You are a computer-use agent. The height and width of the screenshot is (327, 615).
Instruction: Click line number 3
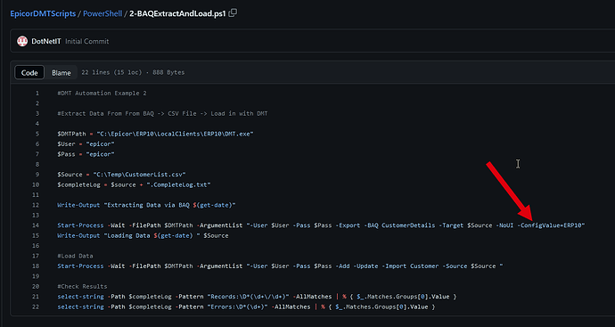[37, 114]
